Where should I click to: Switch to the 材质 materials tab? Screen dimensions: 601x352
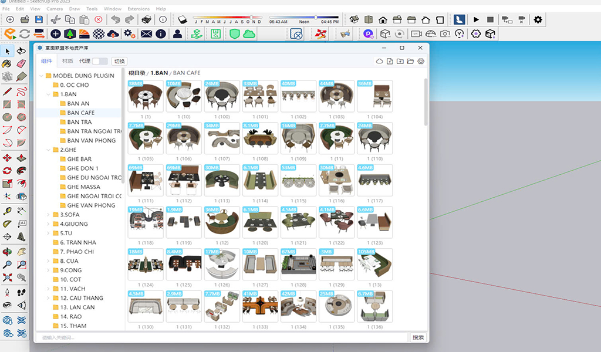67,61
